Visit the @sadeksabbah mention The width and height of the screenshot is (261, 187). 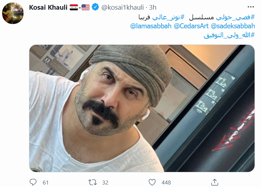point(233,26)
